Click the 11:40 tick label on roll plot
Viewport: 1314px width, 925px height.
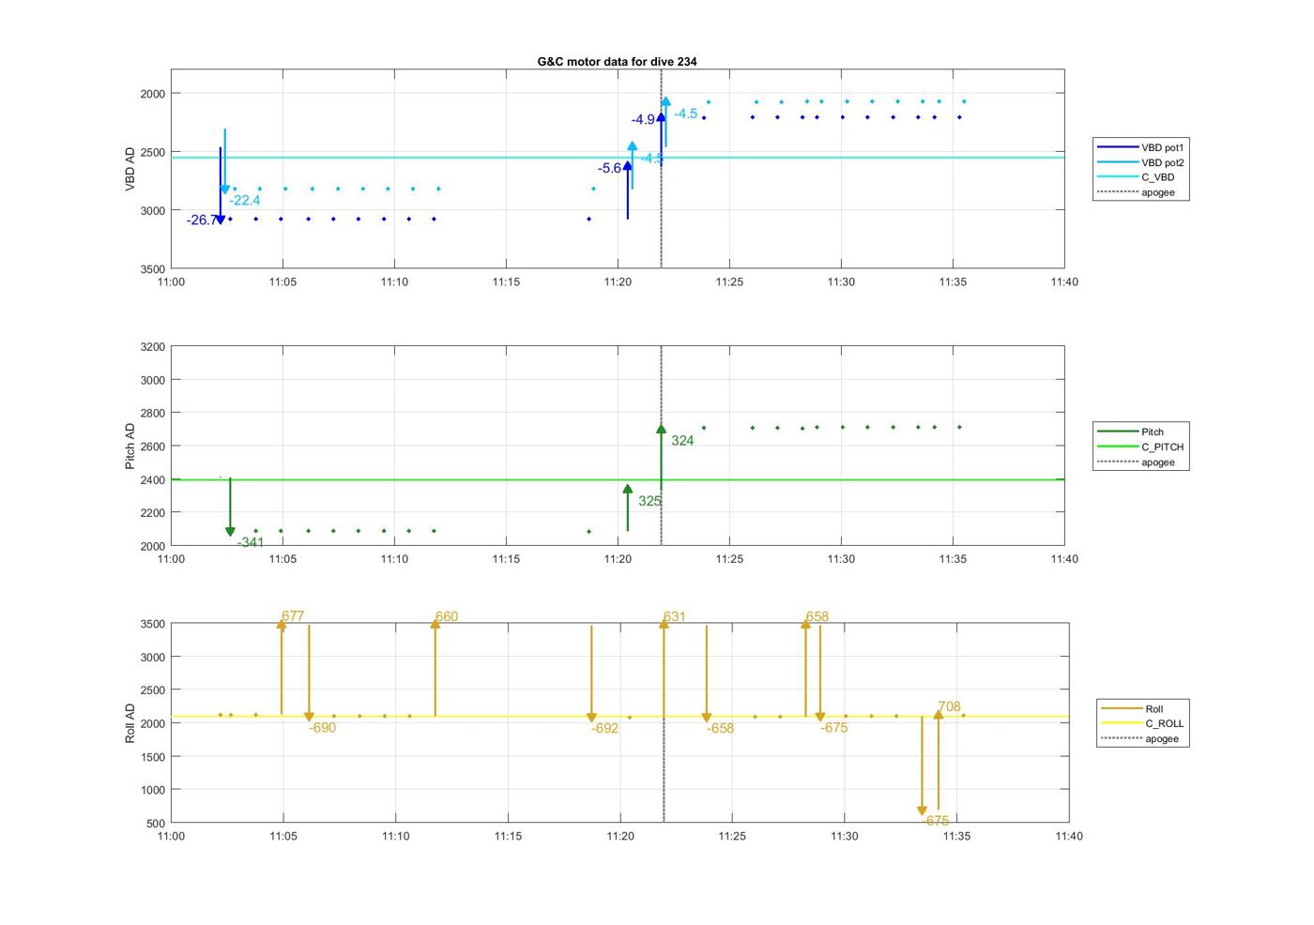tap(1069, 836)
